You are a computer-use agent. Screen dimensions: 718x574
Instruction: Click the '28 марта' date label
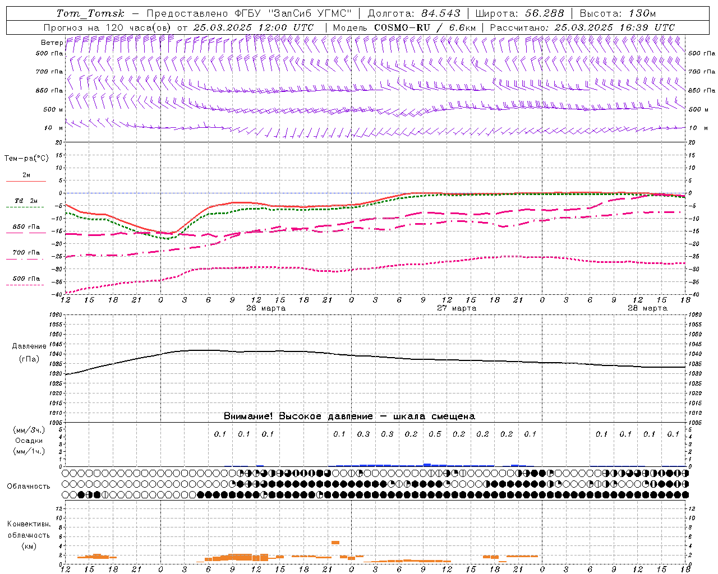point(647,308)
